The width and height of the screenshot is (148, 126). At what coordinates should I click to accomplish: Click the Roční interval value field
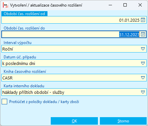click(x=74, y=49)
